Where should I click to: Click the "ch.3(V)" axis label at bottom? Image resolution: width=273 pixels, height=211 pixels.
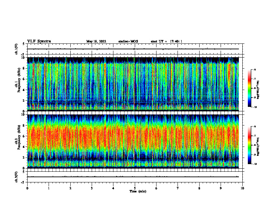point(17,177)
